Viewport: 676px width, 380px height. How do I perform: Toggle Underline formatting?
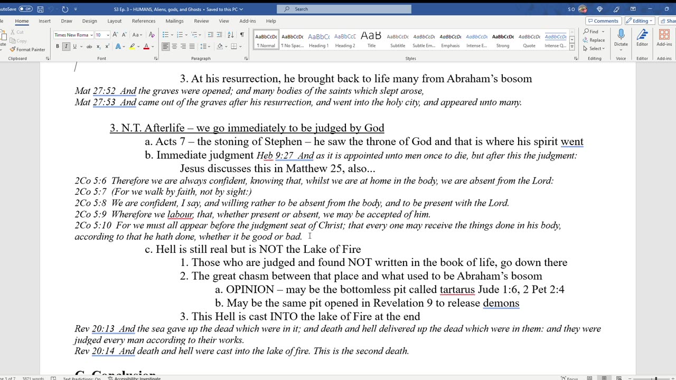(74, 46)
